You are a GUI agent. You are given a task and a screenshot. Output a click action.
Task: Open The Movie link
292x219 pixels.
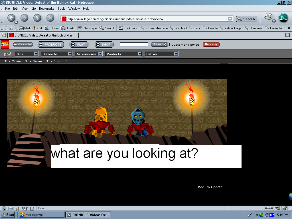[13, 61]
